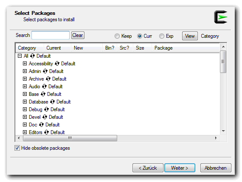This screenshot has height=182, width=242.
Task: Click the Weiter button to continue
Action: [x=180, y=168]
